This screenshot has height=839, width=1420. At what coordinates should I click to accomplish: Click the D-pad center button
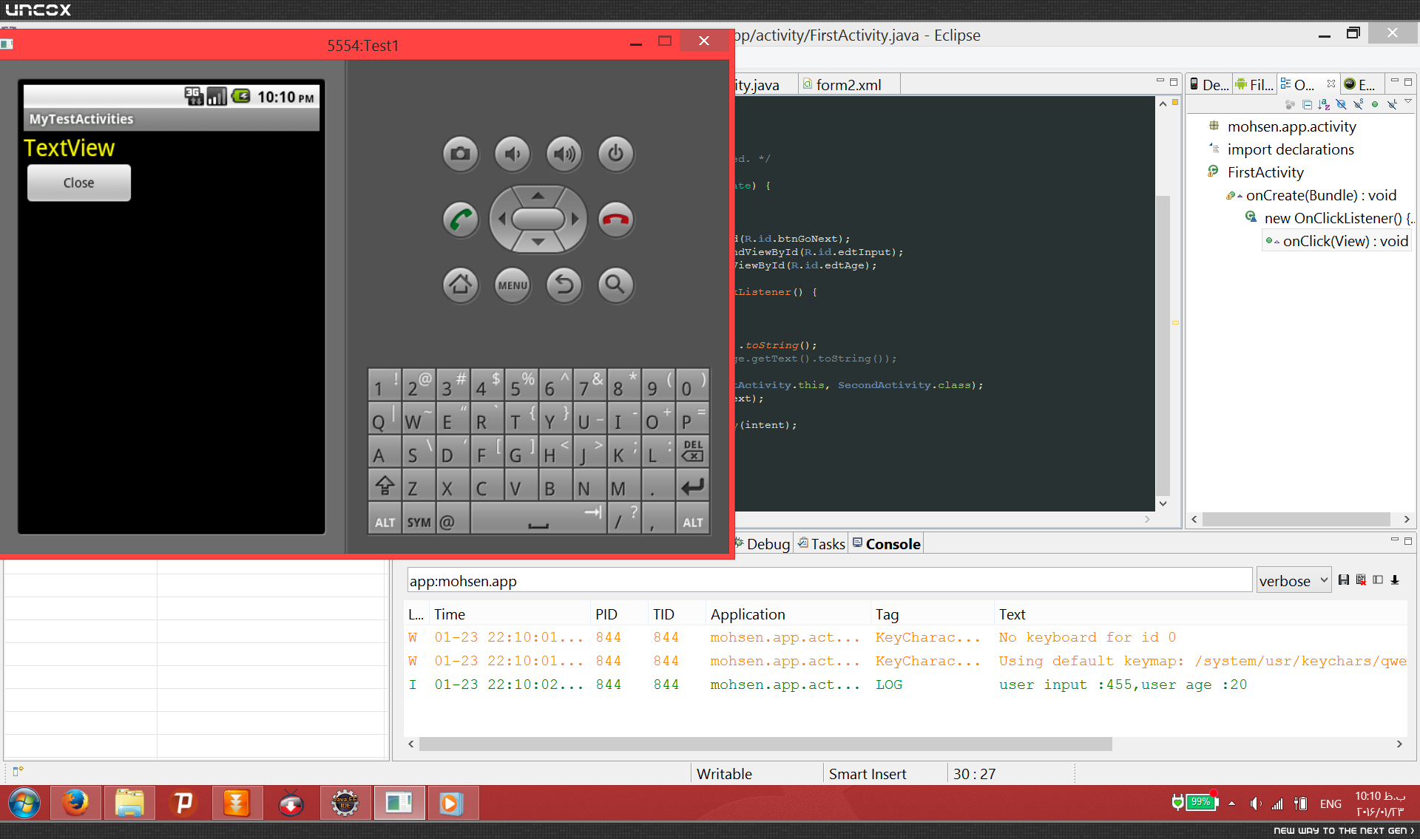coord(538,219)
